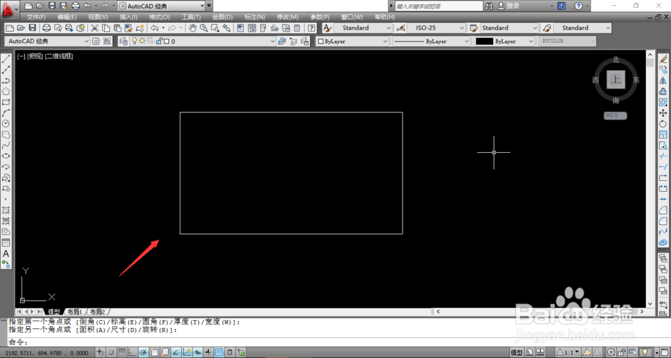Open the layer 0 dropdown list

pyautogui.click(x=272, y=42)
